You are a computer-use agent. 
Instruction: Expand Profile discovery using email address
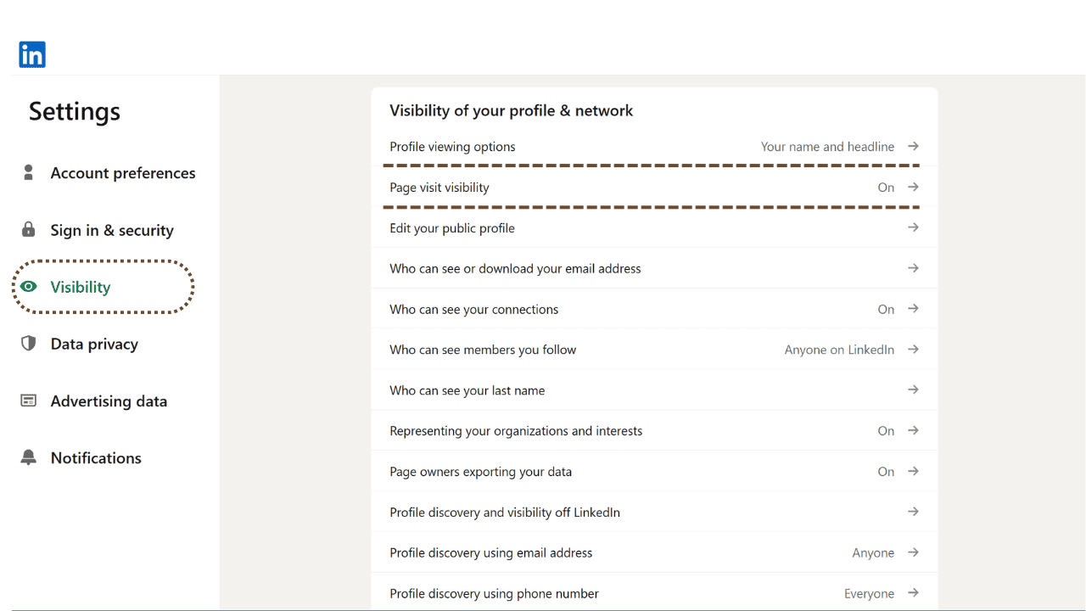(x=913, y=552)
